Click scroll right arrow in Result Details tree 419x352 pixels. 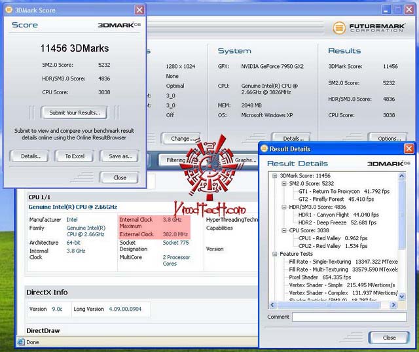393,305
